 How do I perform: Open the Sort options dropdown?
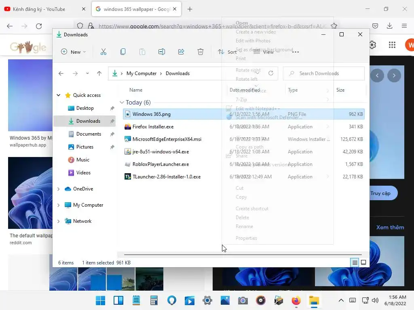[229, 52]
